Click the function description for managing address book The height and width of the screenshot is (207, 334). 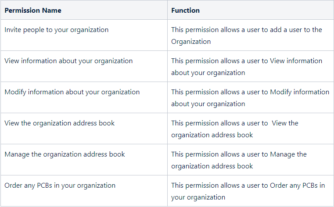point(239,160)
